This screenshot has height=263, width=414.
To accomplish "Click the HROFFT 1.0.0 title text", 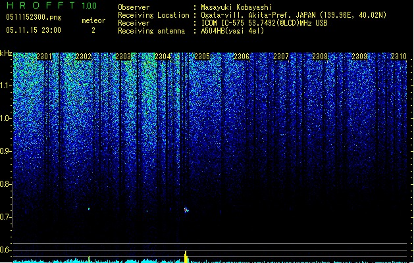I will point(51,5).
